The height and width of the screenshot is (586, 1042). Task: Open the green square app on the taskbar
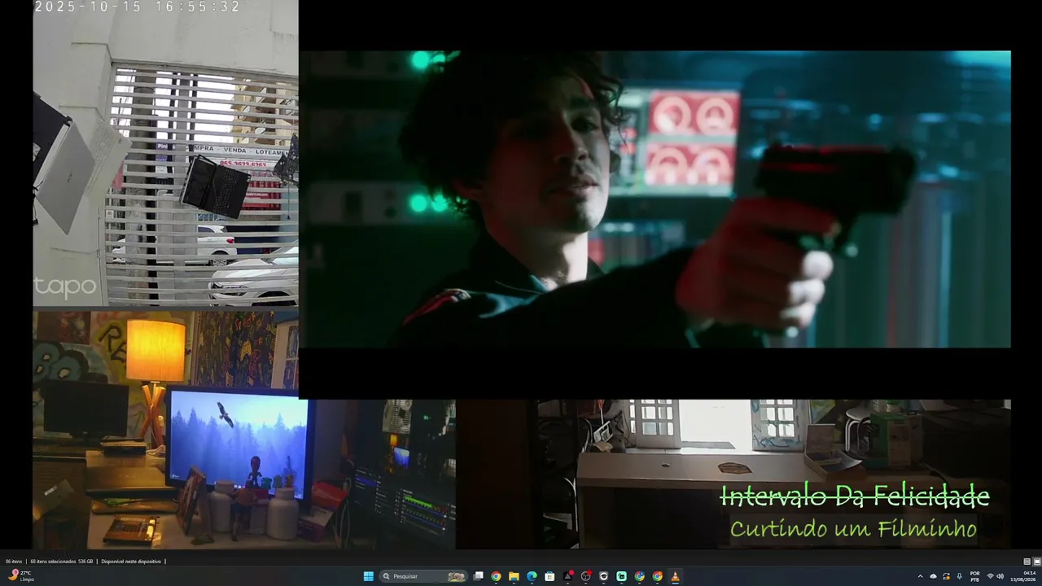(621, 576)
